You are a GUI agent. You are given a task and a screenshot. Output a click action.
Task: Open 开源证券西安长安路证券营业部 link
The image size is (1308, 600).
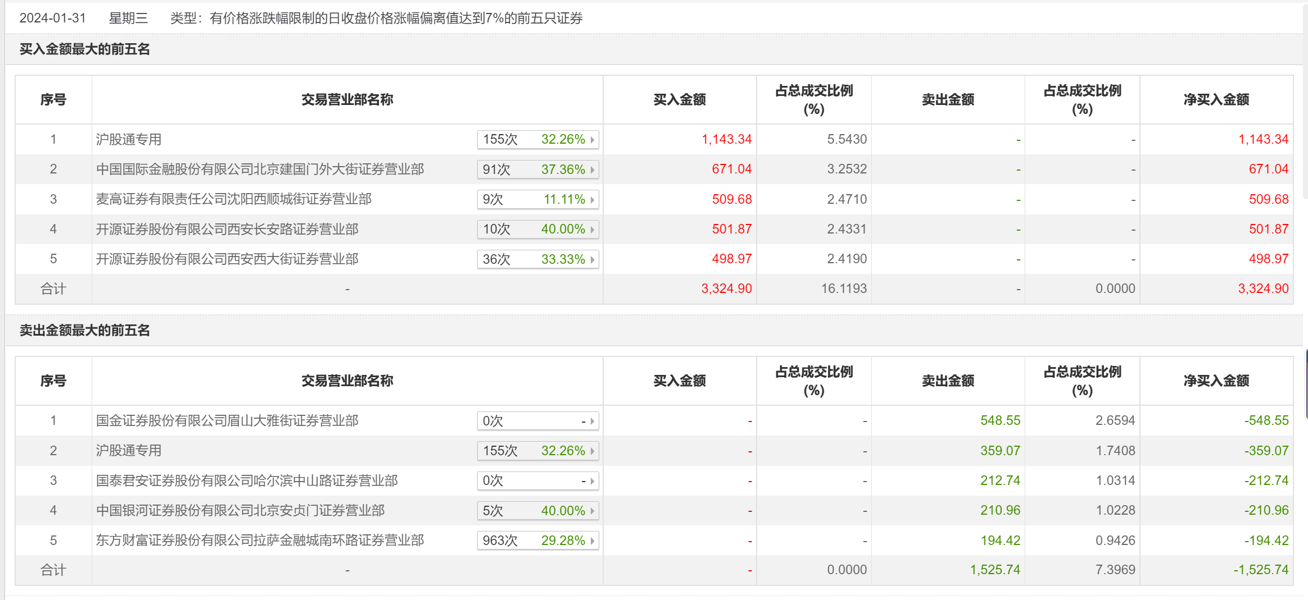coord(227,230)
